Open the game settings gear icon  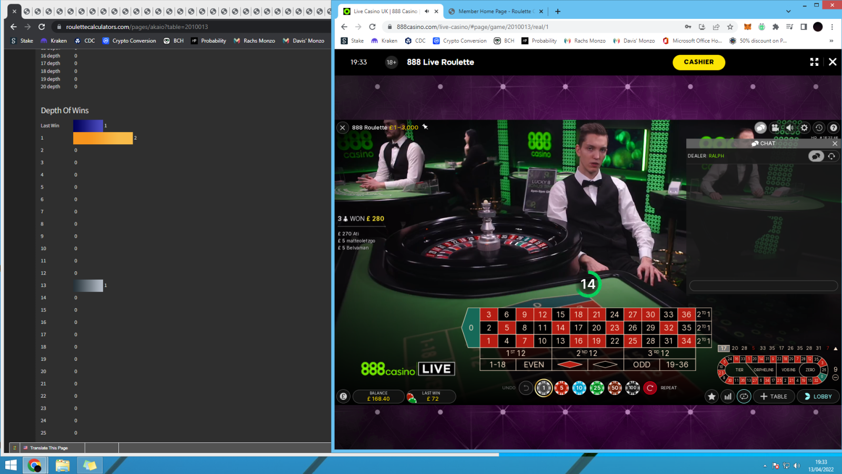[804, 127]
